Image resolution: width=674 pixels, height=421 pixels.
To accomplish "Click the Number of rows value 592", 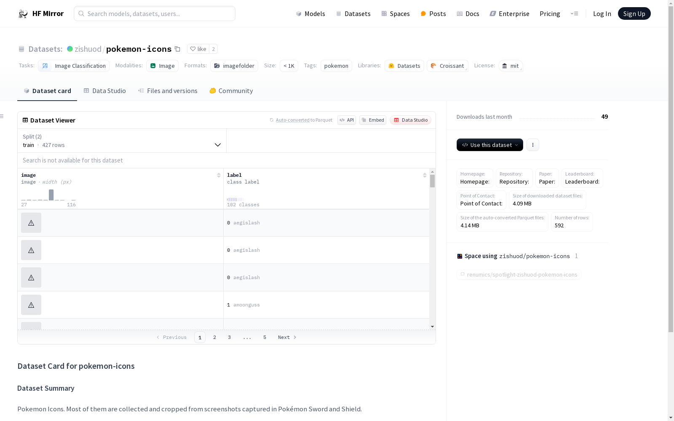I will coord(559,225).
